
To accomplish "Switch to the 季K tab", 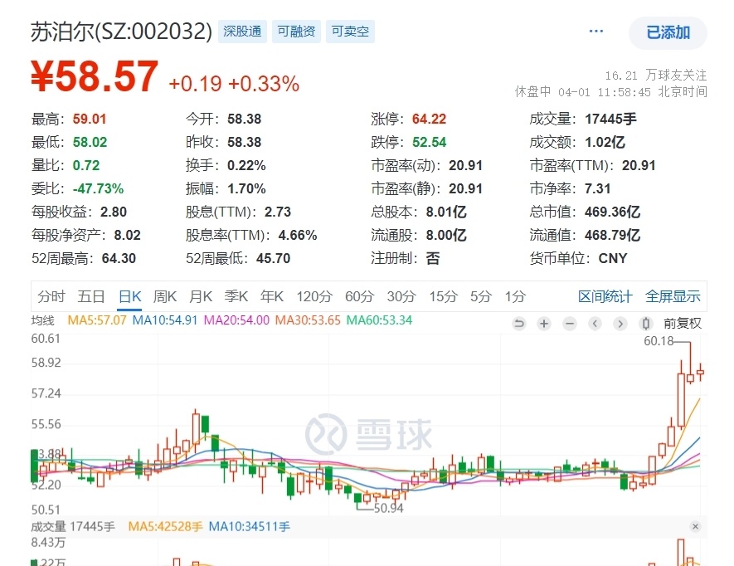I will coord(236,296).
